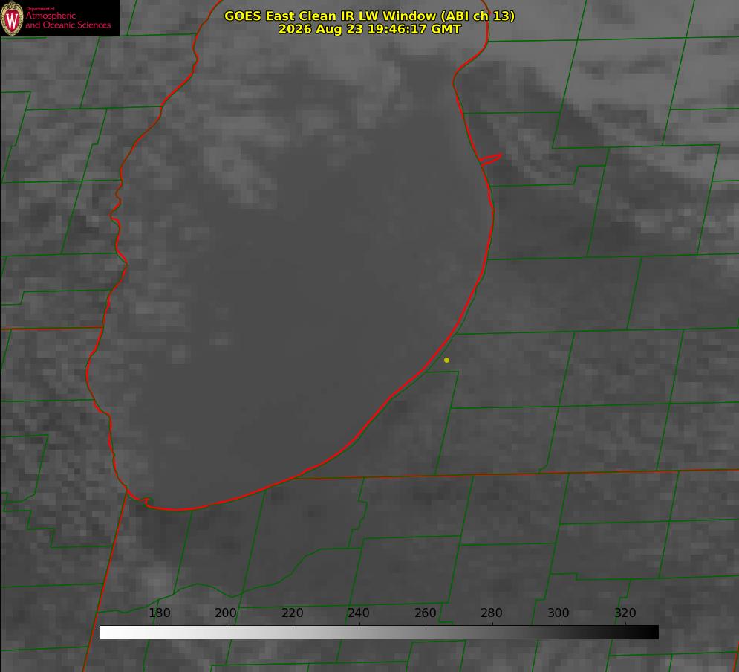Click the 200 colorbar tick label
This screenshot has width=739, height=672.
coord(226,613)
